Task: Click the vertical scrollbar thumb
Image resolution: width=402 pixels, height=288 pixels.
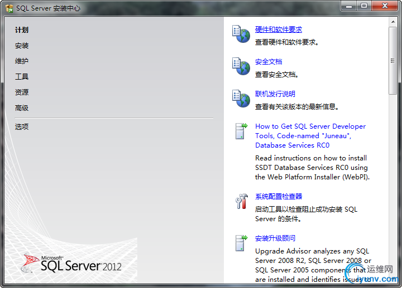Action: [x=393, y=61]
